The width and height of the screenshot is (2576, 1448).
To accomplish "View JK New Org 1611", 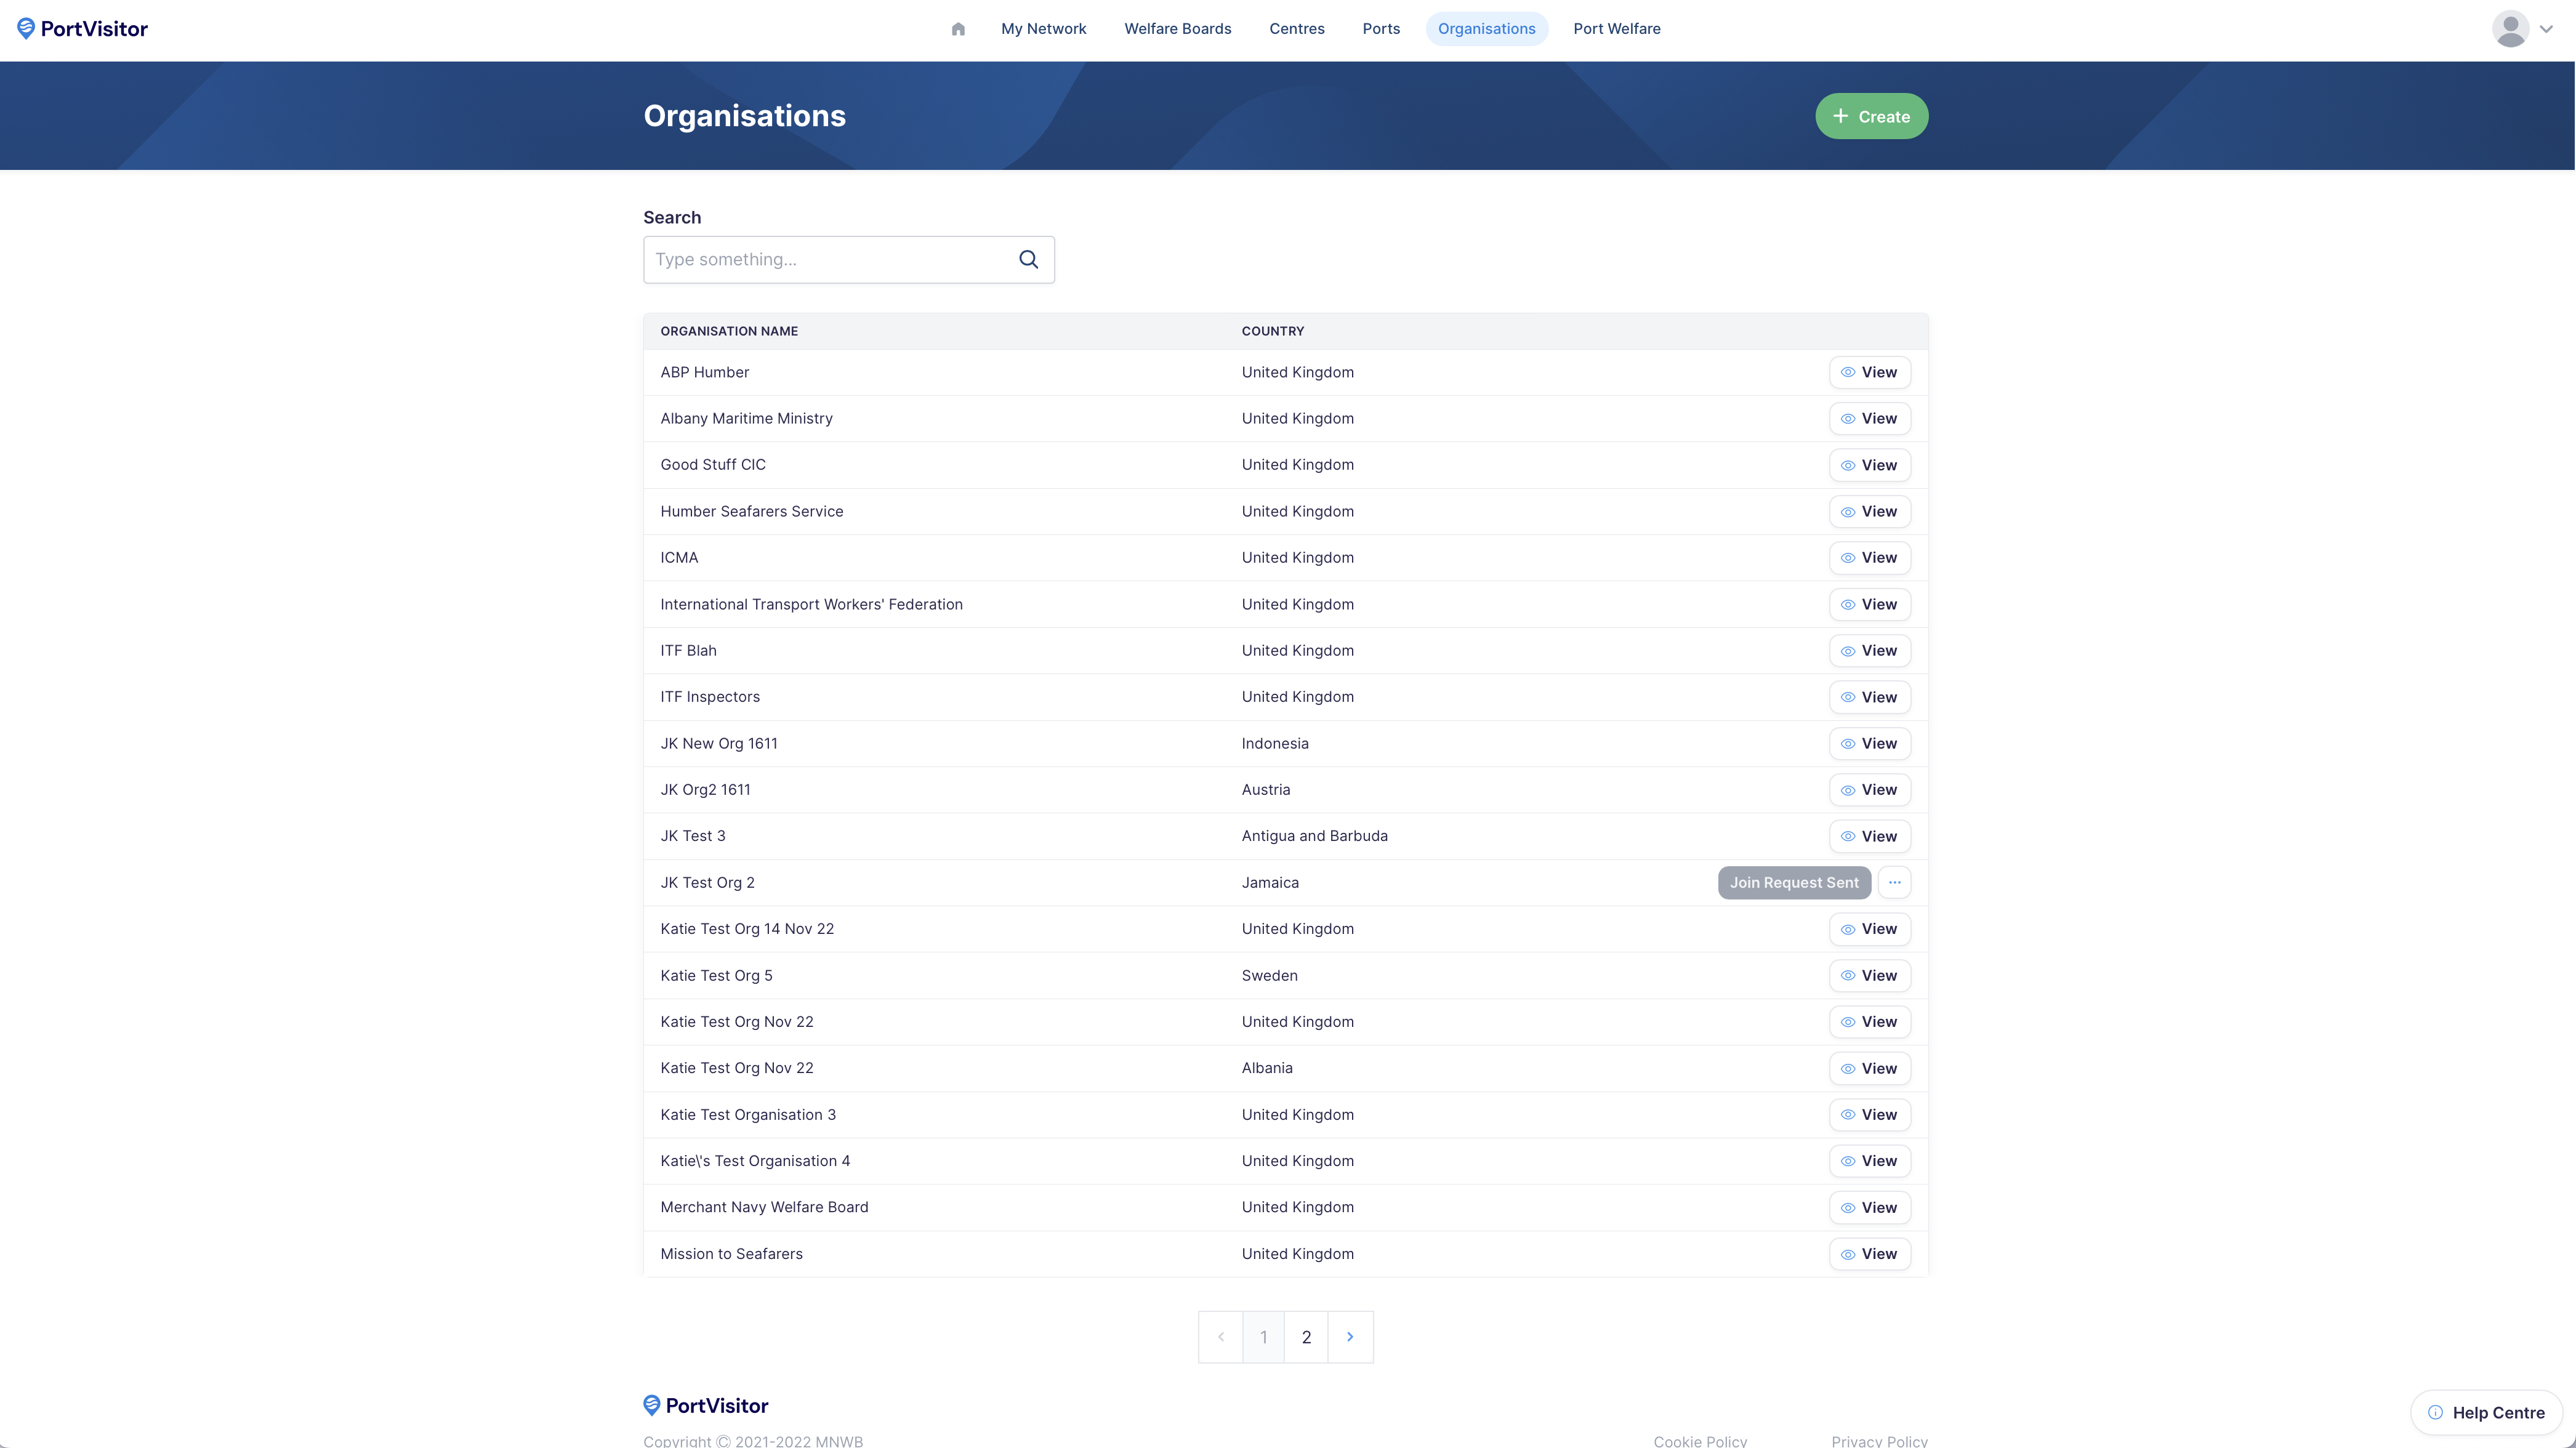I will pos(1869,744).
